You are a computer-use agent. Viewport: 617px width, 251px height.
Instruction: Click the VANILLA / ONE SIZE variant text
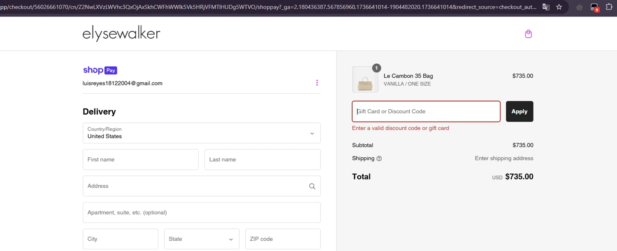click(x=407, y=84)
